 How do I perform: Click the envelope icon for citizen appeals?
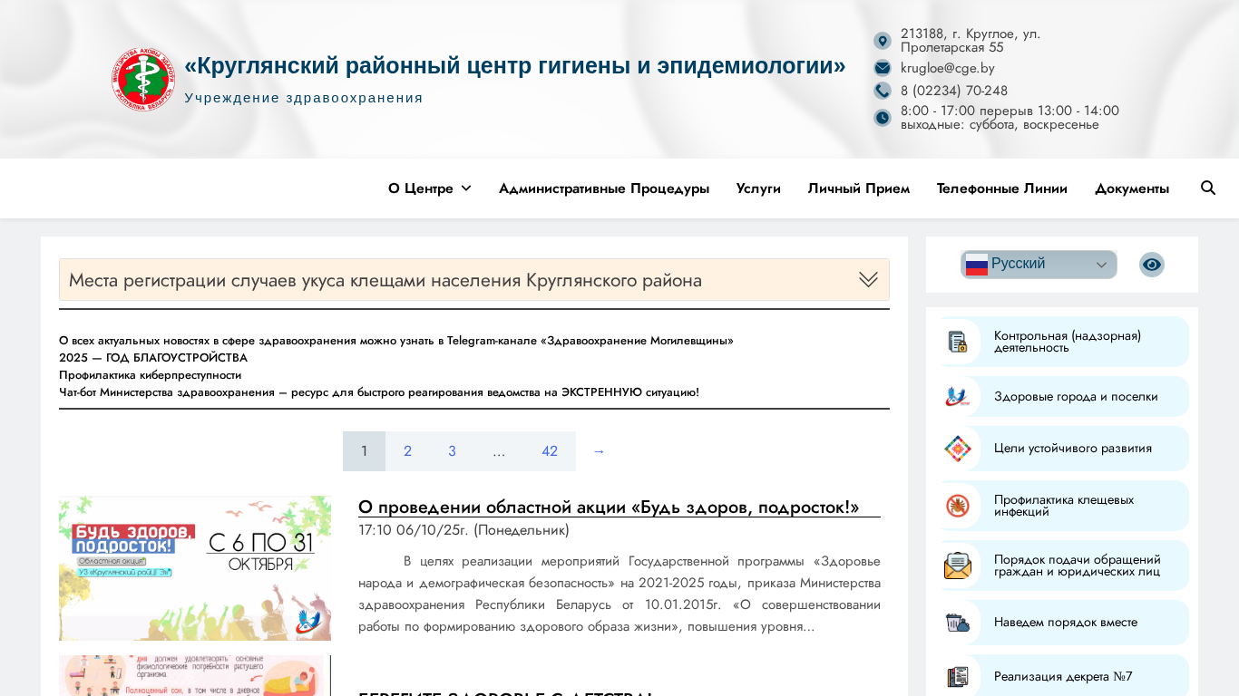pos(958,565)
